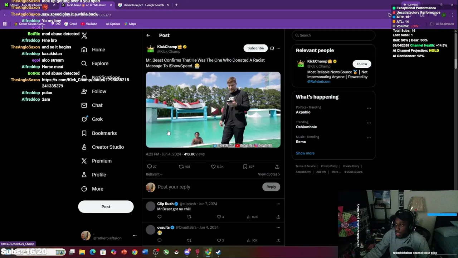Open options for Oshiomhole trend

369,123
